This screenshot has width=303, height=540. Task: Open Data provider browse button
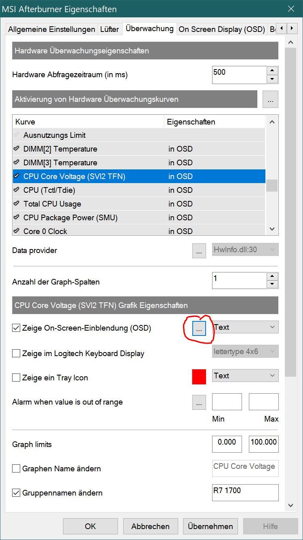point(199,251)
